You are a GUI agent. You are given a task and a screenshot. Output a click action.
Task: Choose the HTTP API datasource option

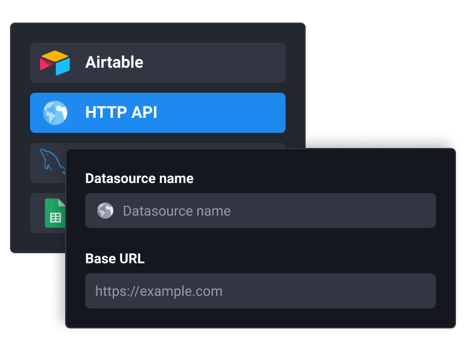(158, 113)
